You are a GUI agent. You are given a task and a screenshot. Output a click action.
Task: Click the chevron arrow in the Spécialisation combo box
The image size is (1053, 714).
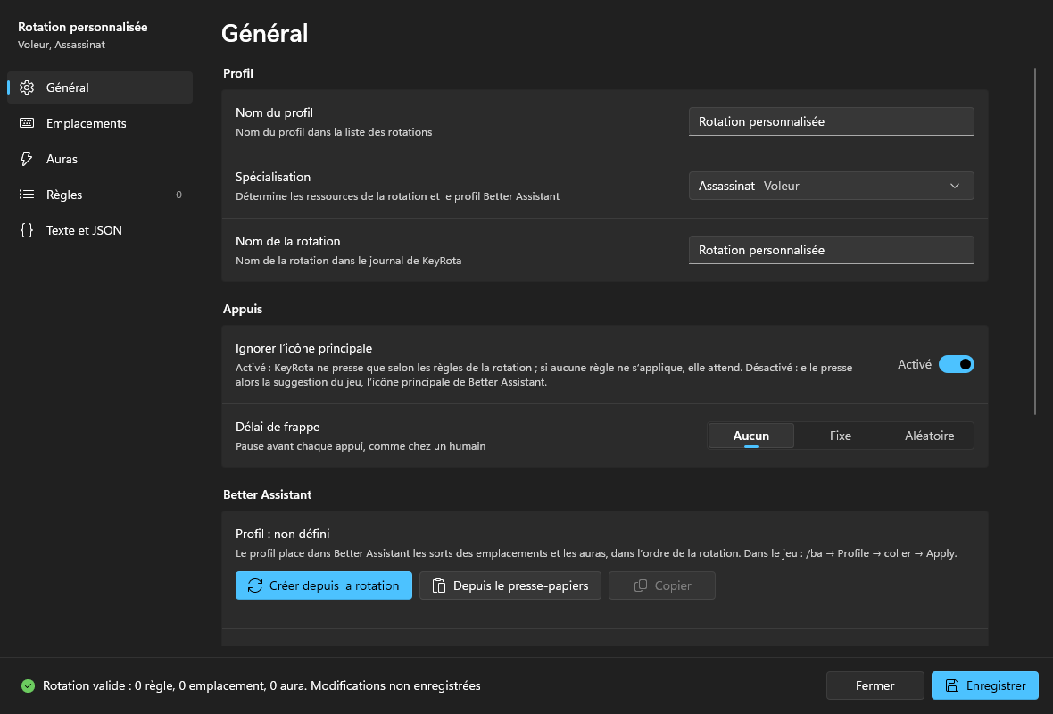click(955, 186)
